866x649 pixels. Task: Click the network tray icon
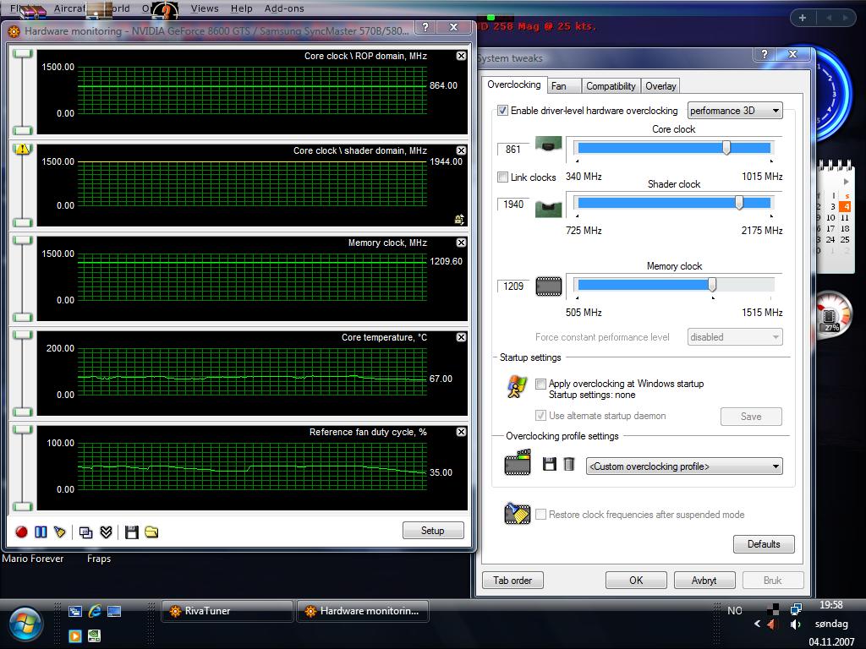(796, 608)
